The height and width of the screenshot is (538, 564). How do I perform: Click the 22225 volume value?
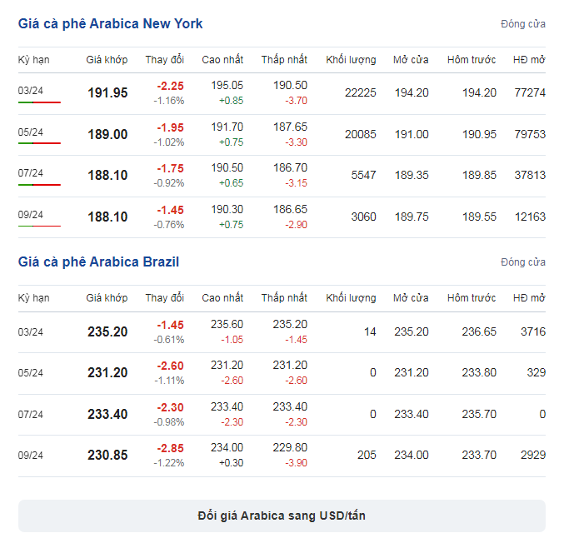[361, 92]
